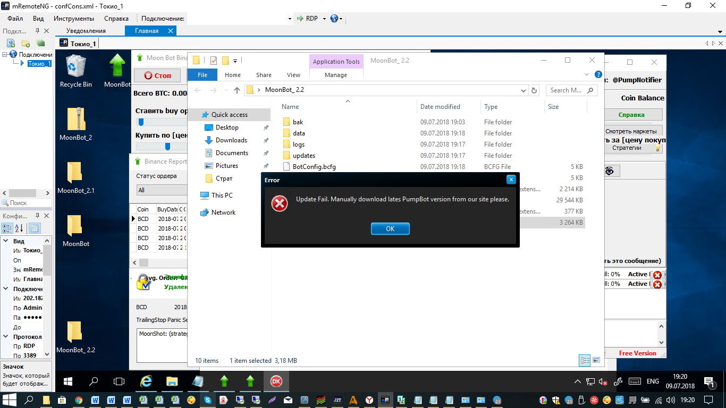Click the Ставить buy order slider handle
Screen dimensions: 726x408
(141, 122)
